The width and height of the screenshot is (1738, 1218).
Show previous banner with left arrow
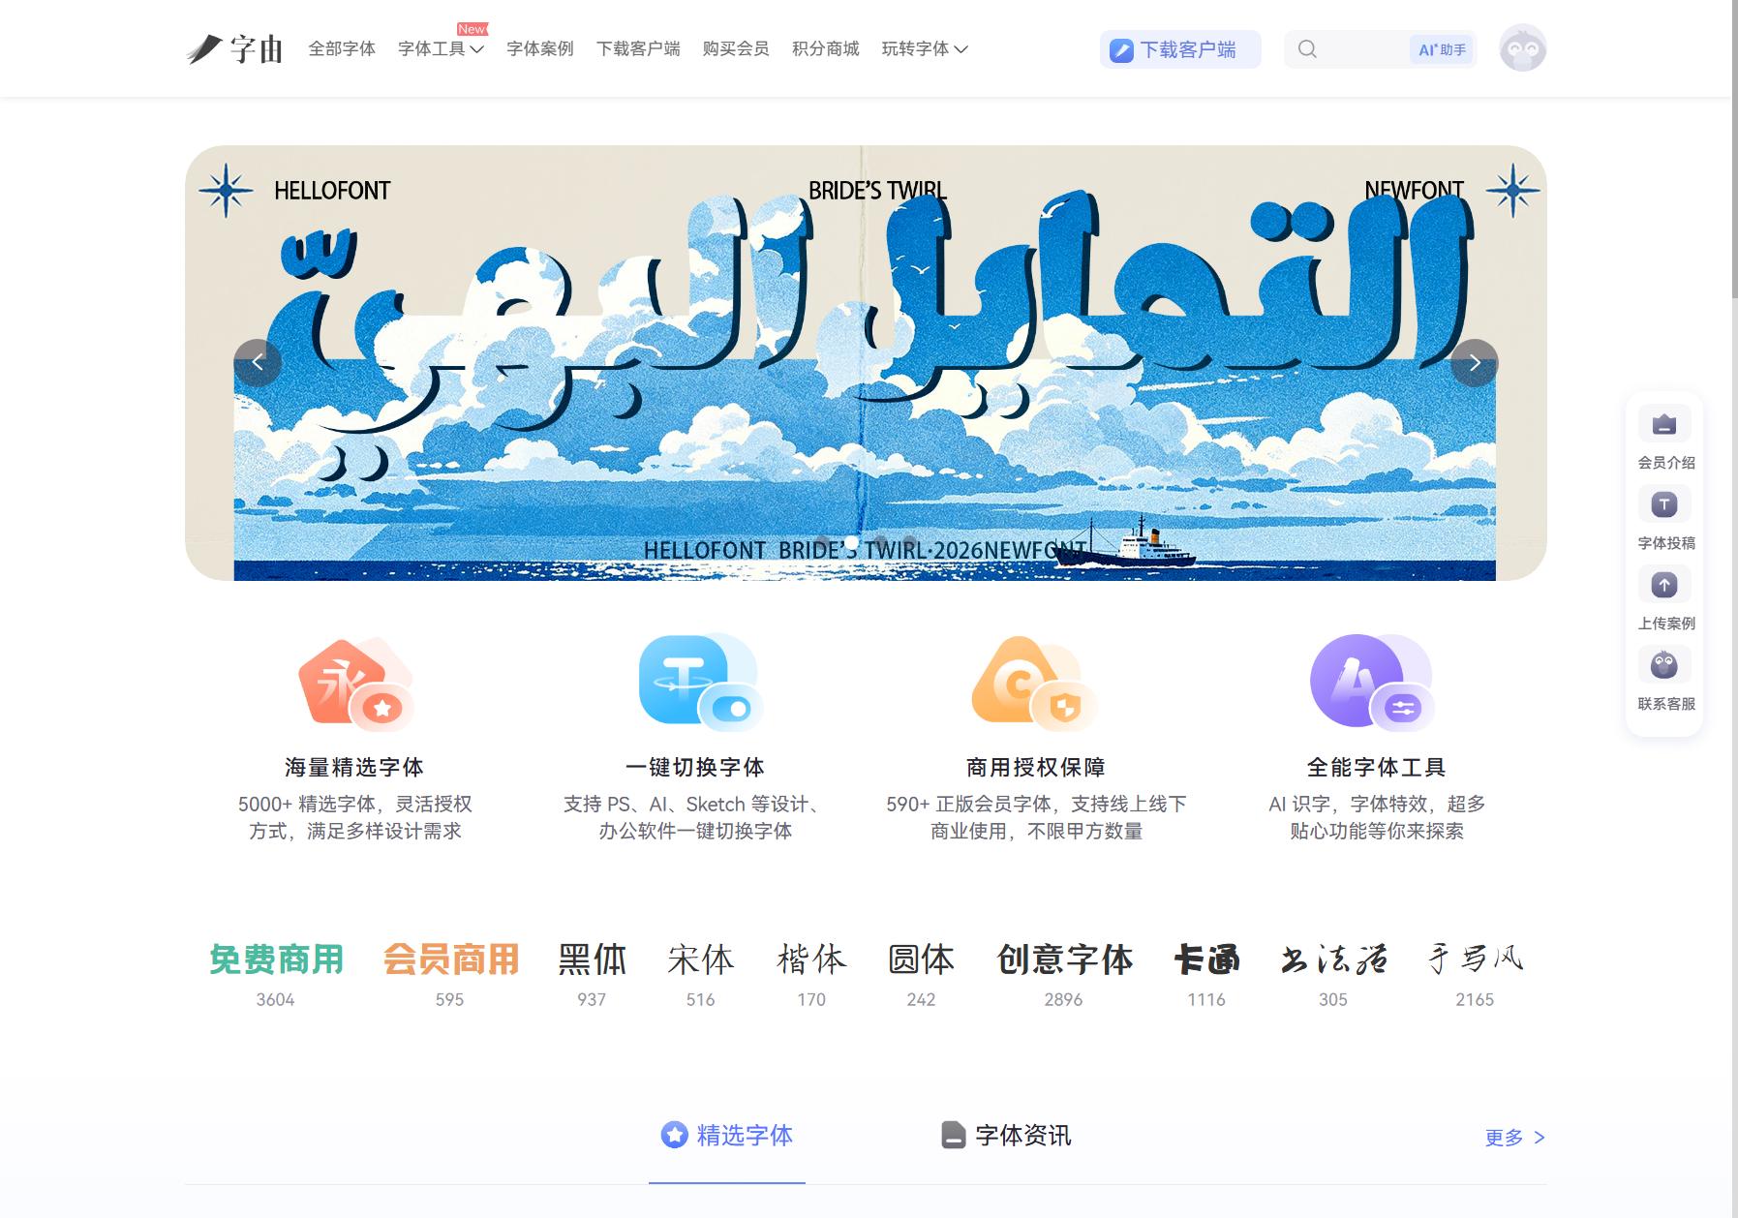point(258,363)
